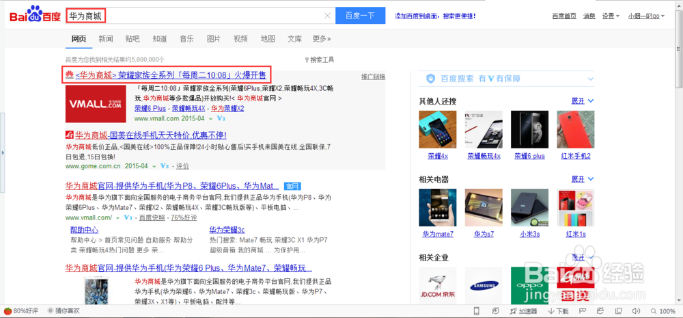Click V3 badge beside www.gome.com.cn

[x=164, y=166]
